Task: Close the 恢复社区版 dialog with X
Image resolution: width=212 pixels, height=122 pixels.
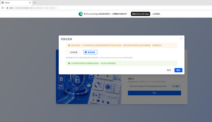Action: (x=181, y=38)
